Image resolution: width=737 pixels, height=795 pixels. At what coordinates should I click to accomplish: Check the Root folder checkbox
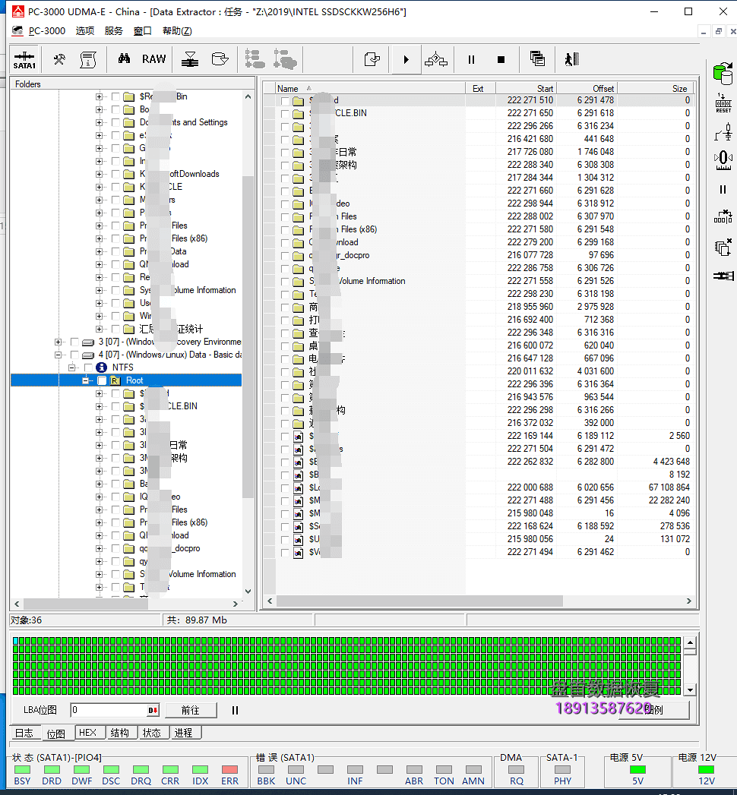click(102, 380)
